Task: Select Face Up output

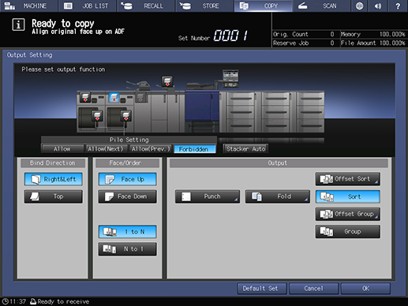Action: pos(128,179)
